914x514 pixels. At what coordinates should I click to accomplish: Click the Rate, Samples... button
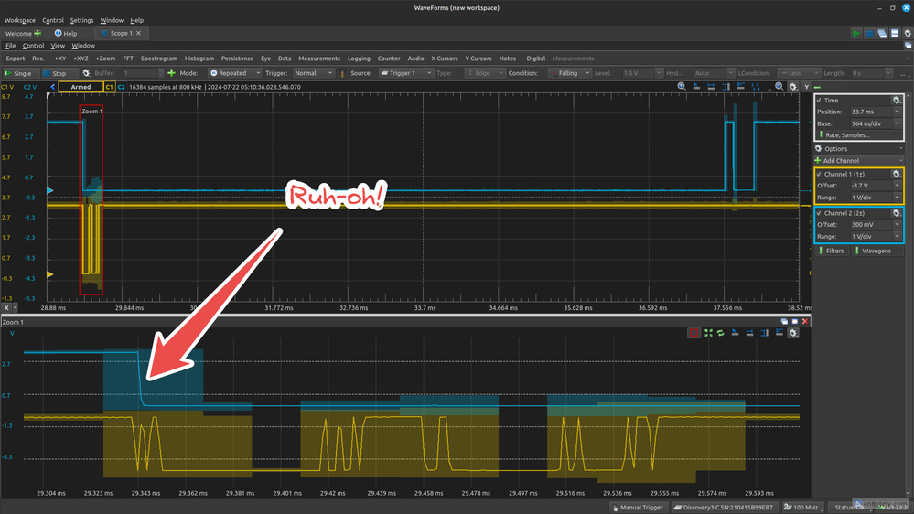click(x=858, y=135)
